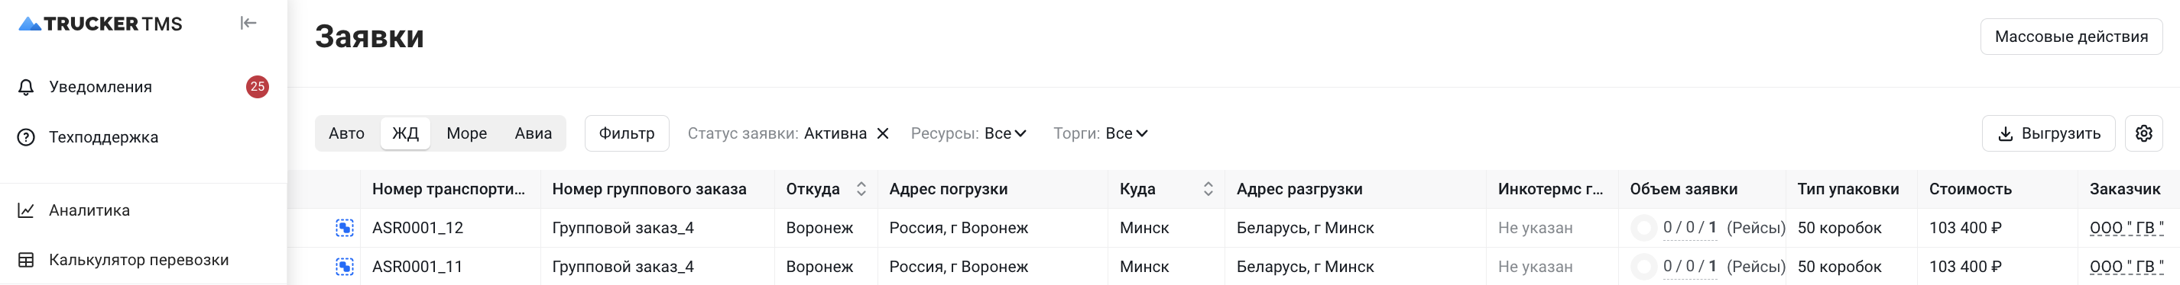2180x285 pixels.
Task: Sort by Откуда column
Action: (x=861, y=189)
